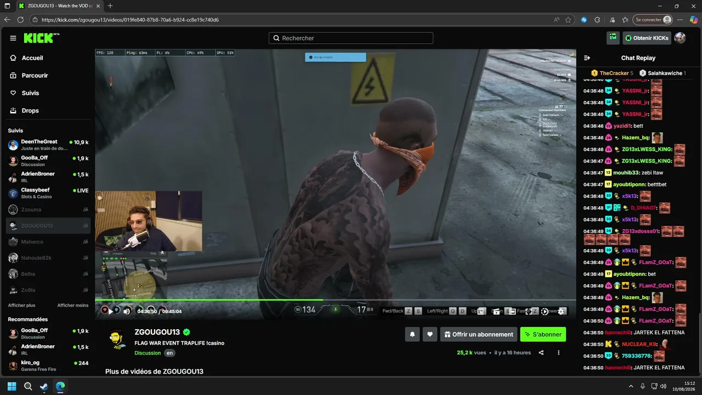Image resolution: width=702 pixels, height=395 pixels.
Task: Open Windows Start menu
Action: point(12,386)
